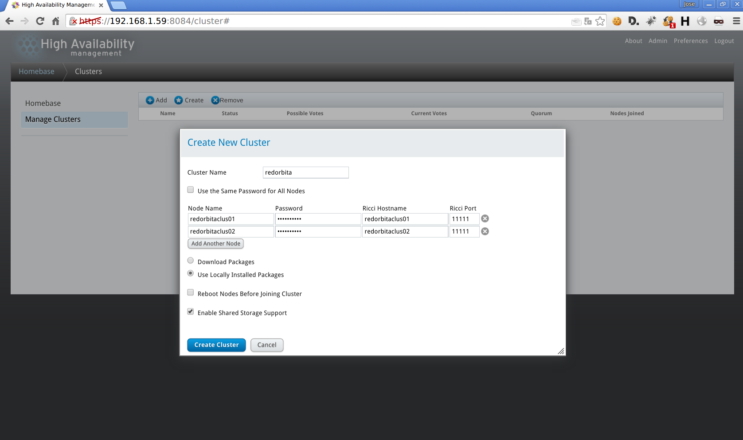
Task: Click the Cluster Name text field
Action: click(305, 172)
